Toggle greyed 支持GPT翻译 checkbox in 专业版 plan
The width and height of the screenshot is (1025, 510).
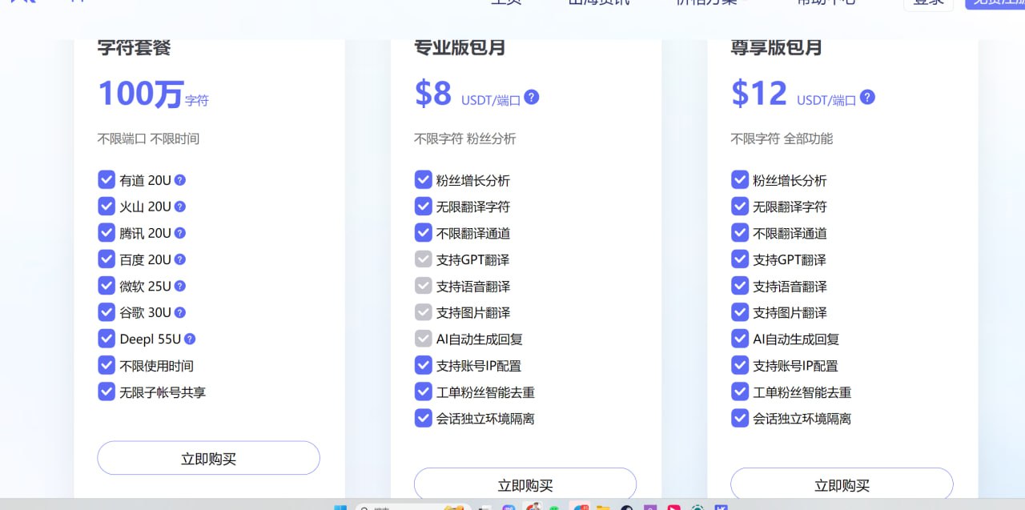pyautogui.click(x=424, y=259)
